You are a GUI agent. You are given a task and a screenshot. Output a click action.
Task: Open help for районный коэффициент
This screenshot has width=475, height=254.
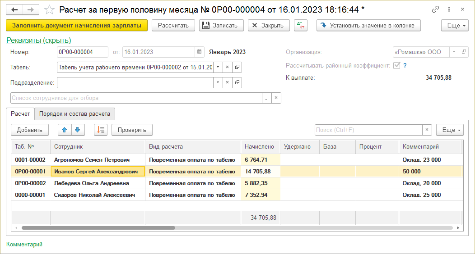[405, 66]
